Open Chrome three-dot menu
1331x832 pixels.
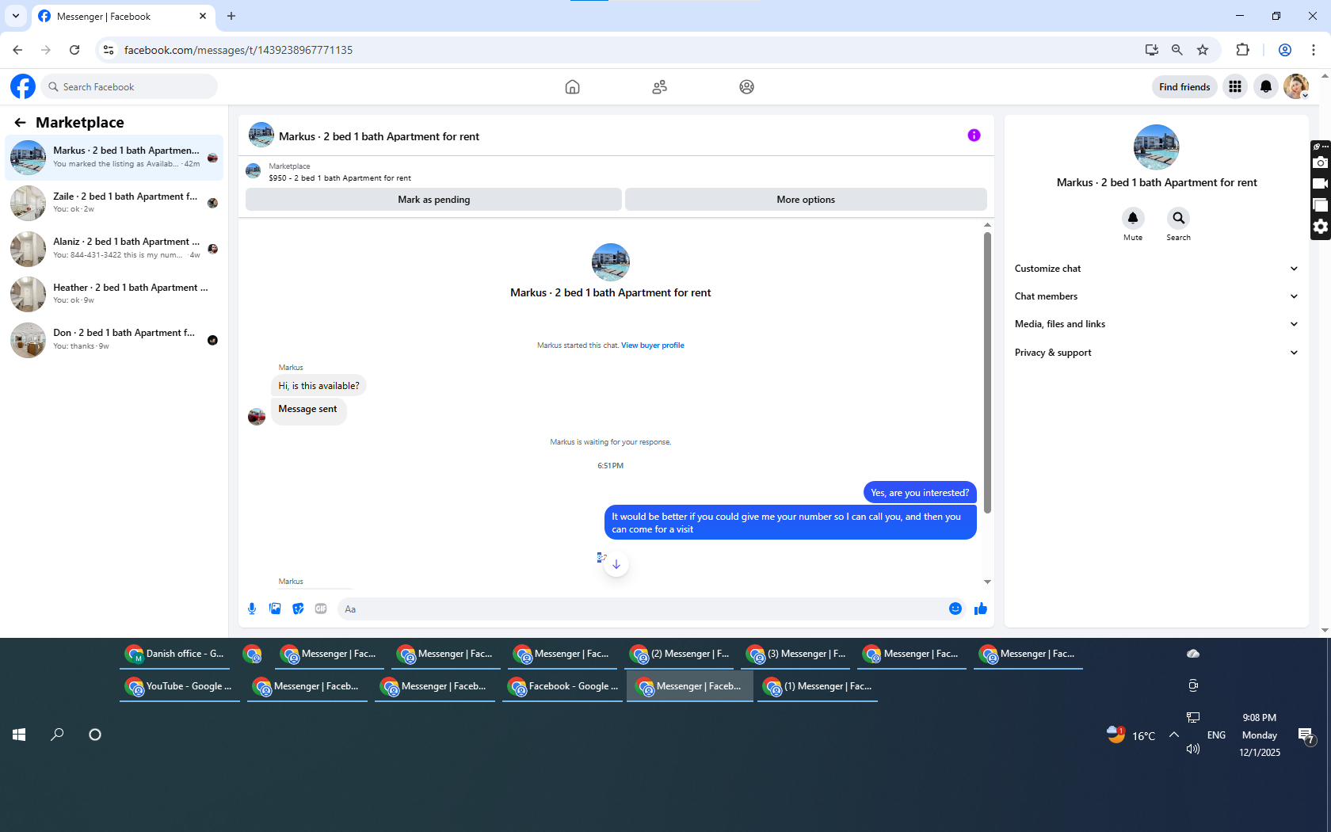point(1314,50)
